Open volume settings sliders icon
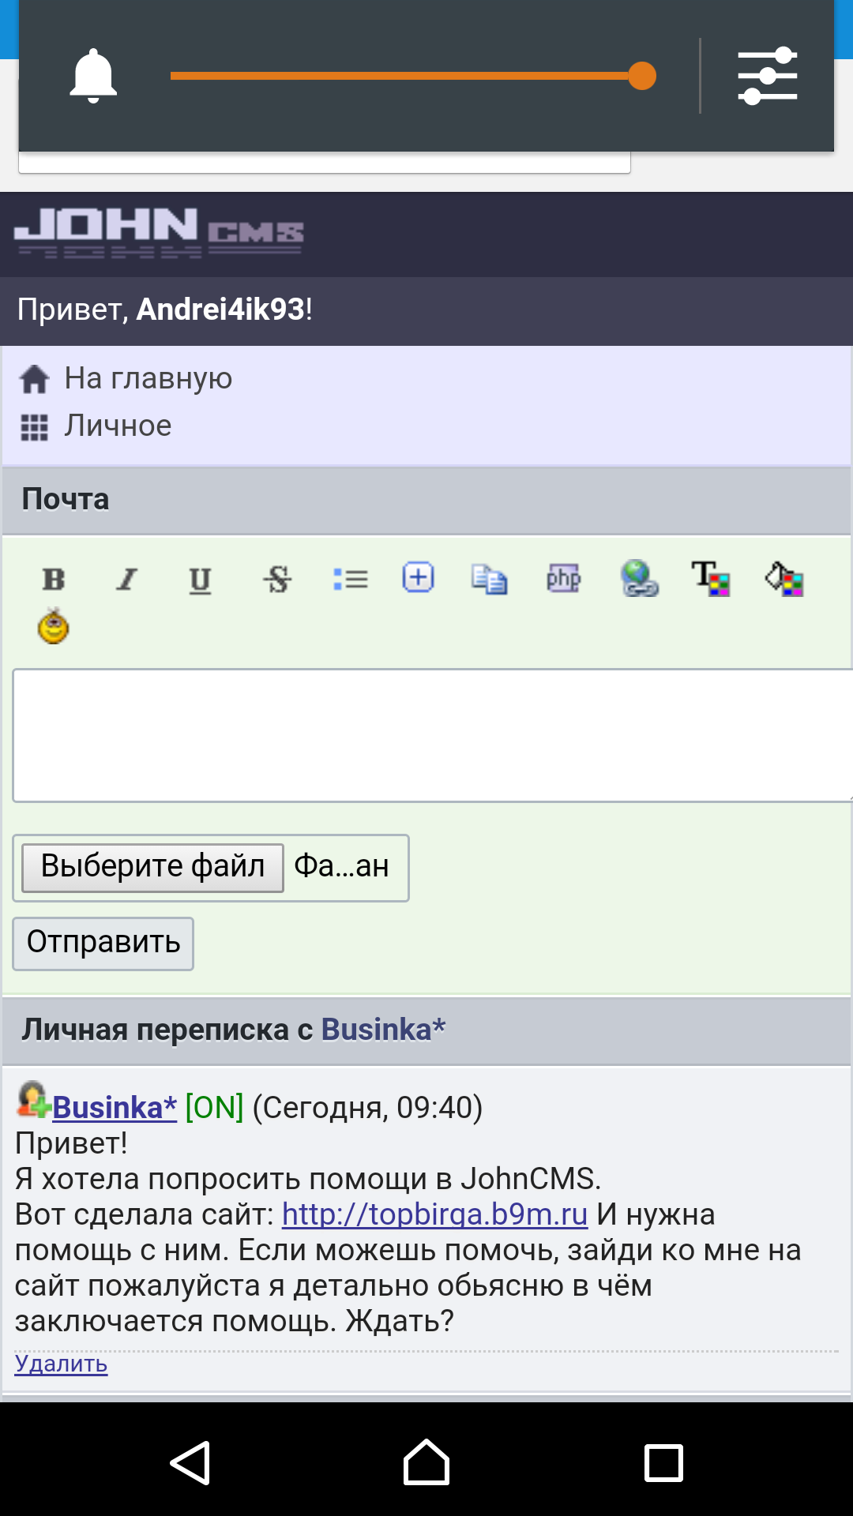The height and width of the screenshot is (1516, 853). pyautogui.click(x=768, y=76)
